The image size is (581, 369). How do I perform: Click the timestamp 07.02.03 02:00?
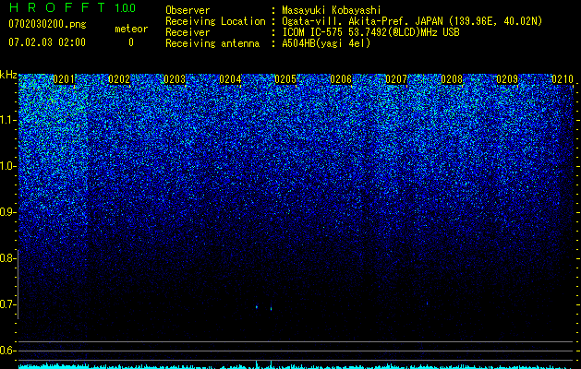(x=47, y=42)
